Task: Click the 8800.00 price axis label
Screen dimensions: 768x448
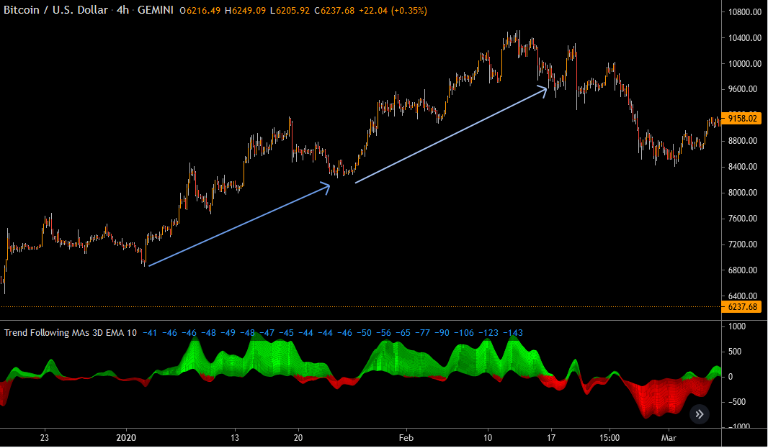Action: point(744,142)
